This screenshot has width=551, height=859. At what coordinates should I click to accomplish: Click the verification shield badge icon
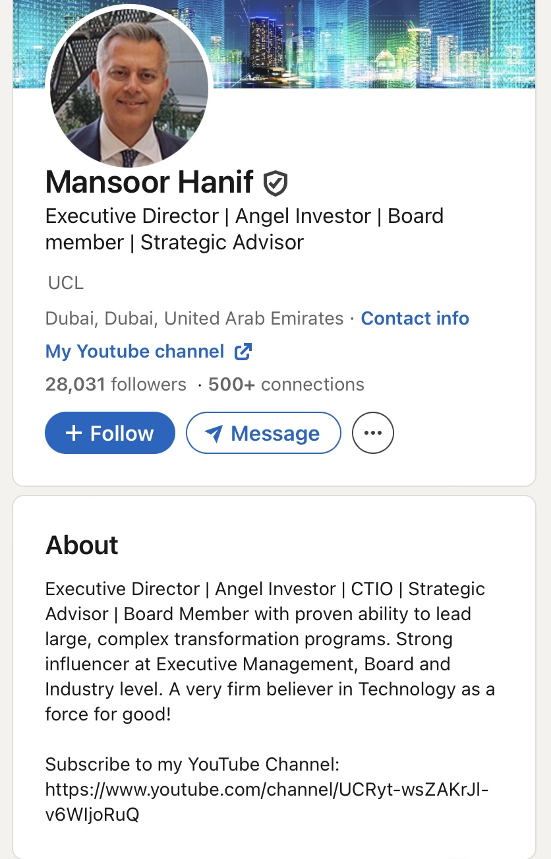click(275, 183)
